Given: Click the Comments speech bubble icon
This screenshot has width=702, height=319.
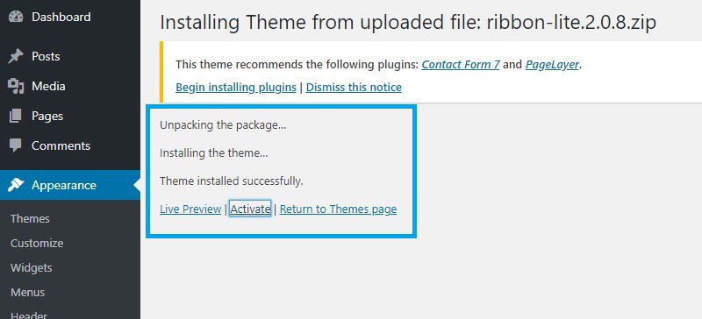Looking at the screenshot, I should tap(16, 145).
